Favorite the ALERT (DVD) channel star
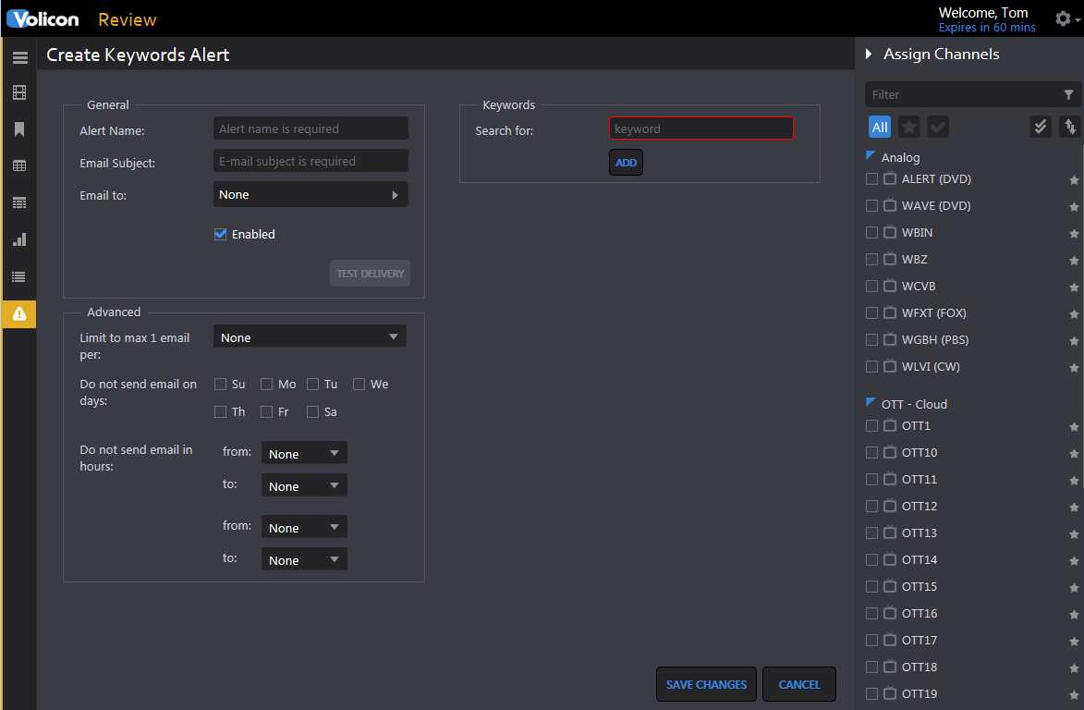The width and height of the screenshot is (1084, 710). pyautogui.click(x=1074, y=180)
